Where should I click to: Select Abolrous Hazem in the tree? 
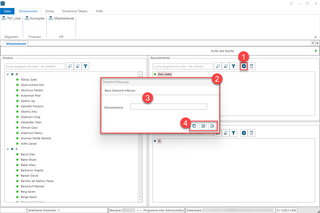pos(32,90)
